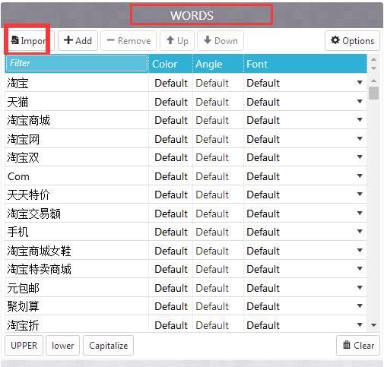
Task: Click the WORDS panel title
Action: (x=192, y=15)
